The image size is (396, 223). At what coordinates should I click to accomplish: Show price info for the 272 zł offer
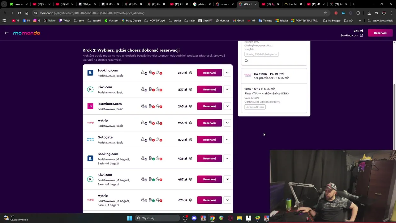191,140
